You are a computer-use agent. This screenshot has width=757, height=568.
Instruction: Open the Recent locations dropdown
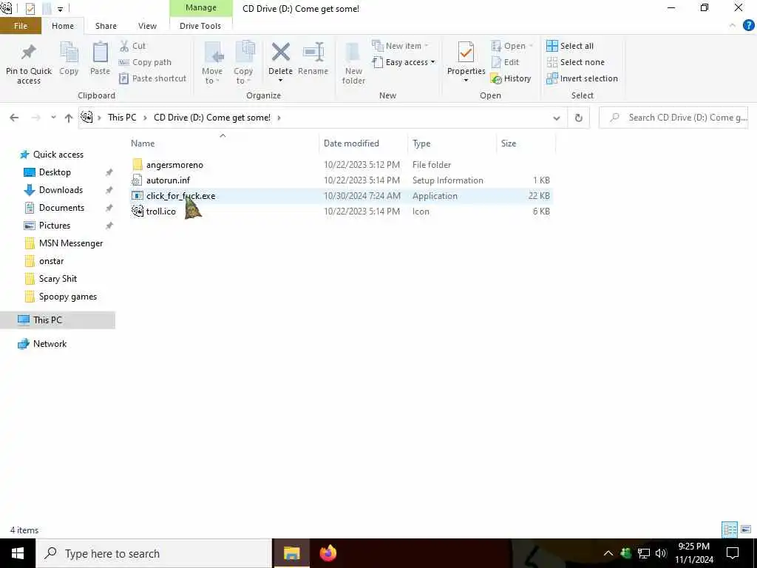(53, 118)
